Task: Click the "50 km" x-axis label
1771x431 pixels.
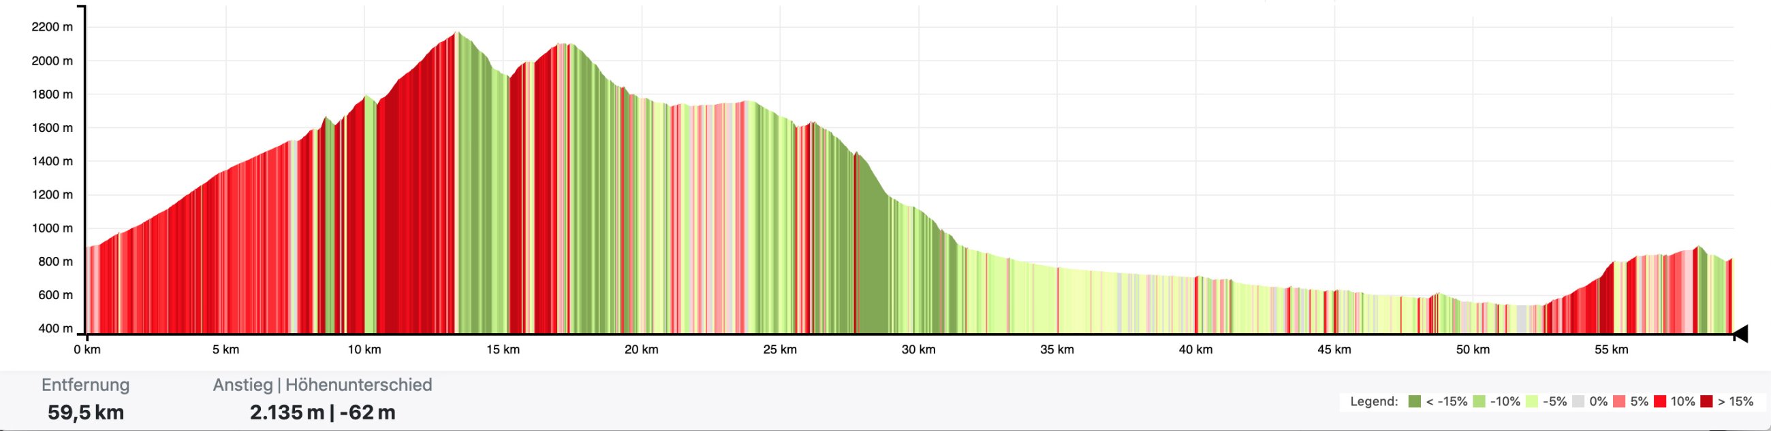Action: pos(1473,350)
